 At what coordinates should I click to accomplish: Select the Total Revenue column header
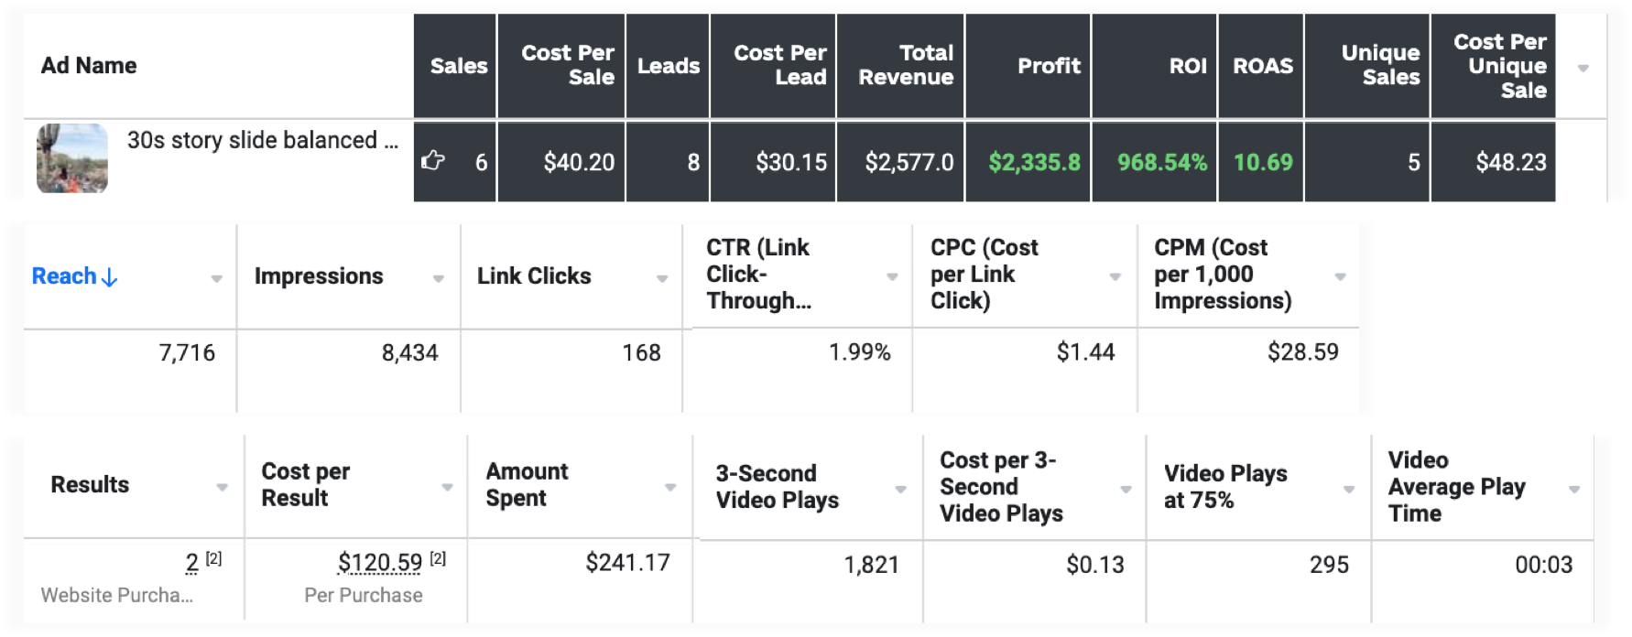coord(905,65)
